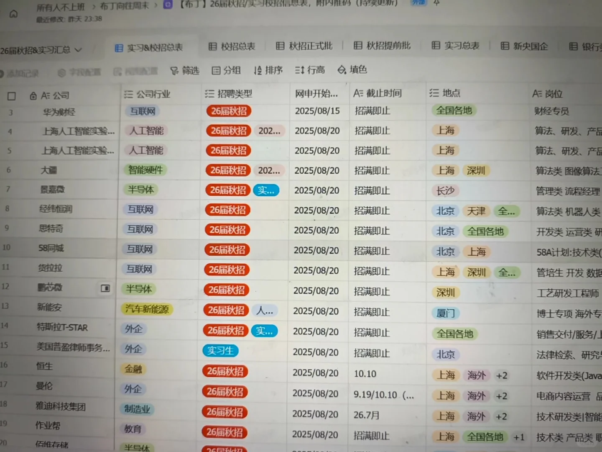Image resolution: width=602 pixels, height=452 pixels.
Task: Click the grid icon beside 银行 tab
Action: [574, 46]
